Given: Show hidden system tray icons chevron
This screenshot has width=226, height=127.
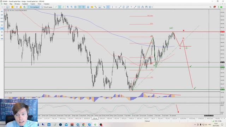Looking at the screenshot, I should (x=195, y=125).
